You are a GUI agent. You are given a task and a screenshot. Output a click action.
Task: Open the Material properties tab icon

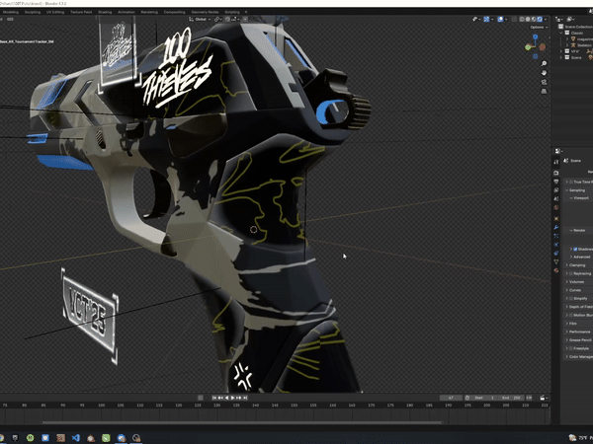(x=555, y=270)
